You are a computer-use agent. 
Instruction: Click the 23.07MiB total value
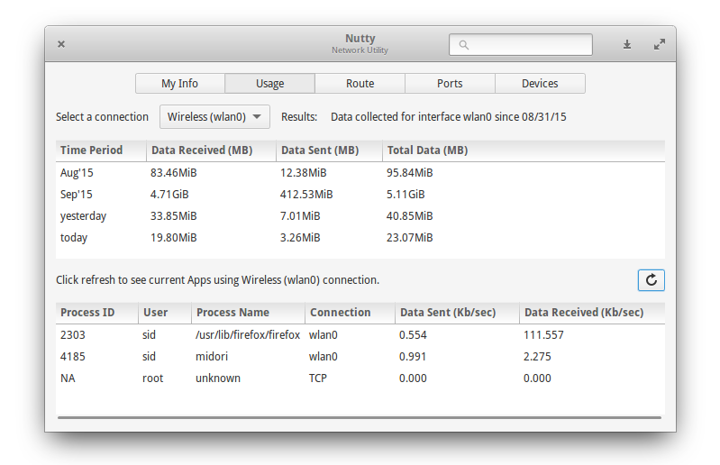[410, 238]
